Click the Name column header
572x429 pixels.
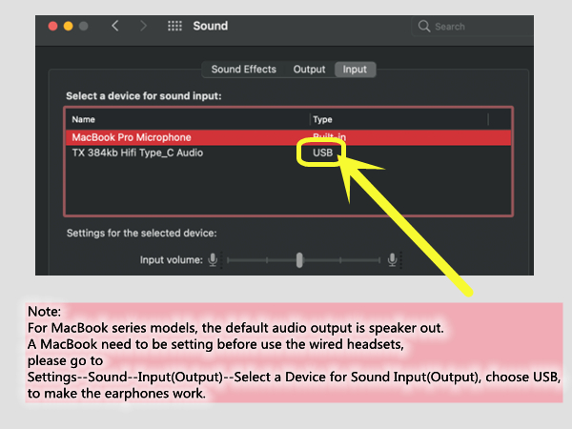point(84,120)
